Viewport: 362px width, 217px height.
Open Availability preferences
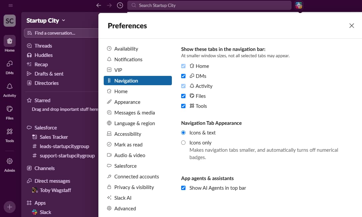(138, 49)
